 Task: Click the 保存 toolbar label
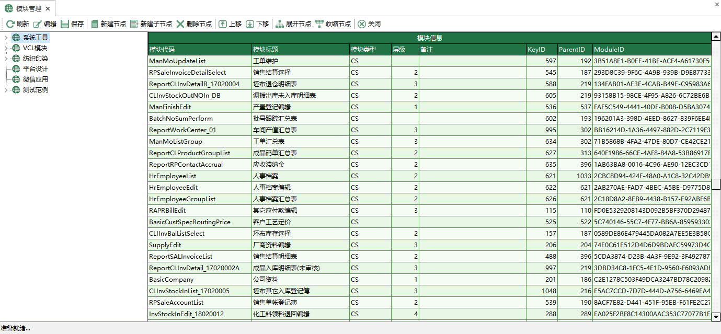point(77,24)
